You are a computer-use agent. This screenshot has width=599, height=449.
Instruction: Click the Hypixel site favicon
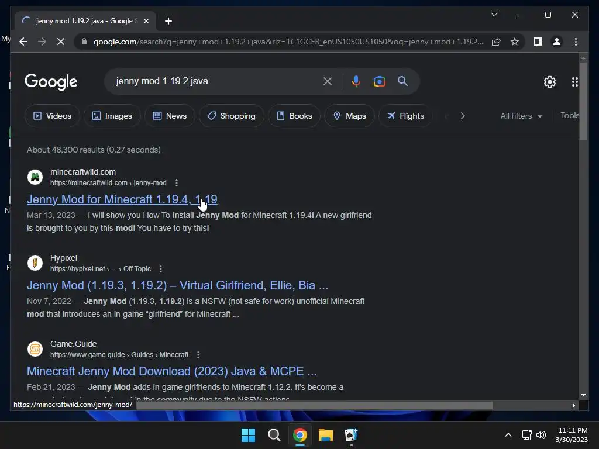(35, 263)
